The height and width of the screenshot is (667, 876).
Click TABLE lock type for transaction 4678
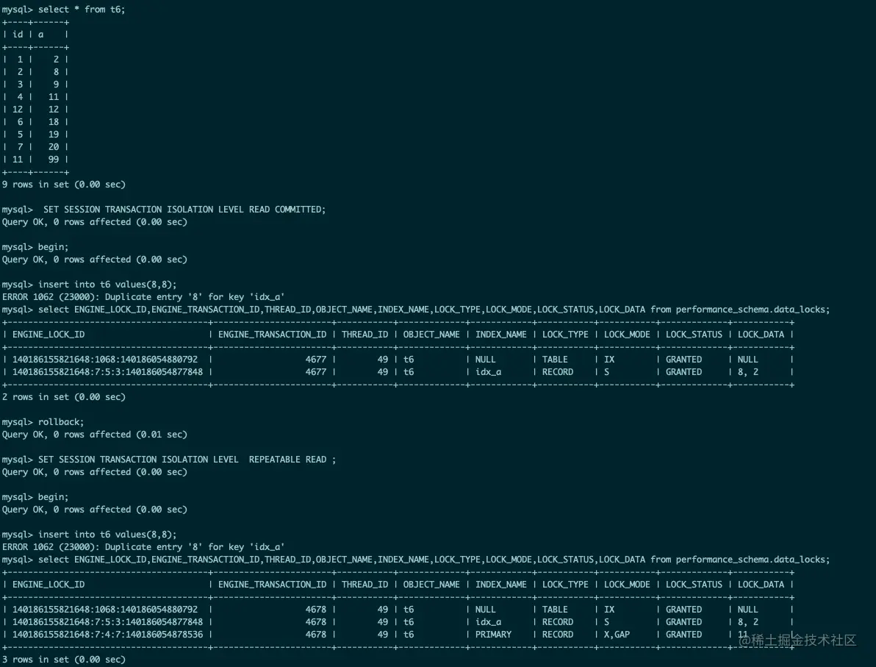pyautogui.click(x=555, y=610)
